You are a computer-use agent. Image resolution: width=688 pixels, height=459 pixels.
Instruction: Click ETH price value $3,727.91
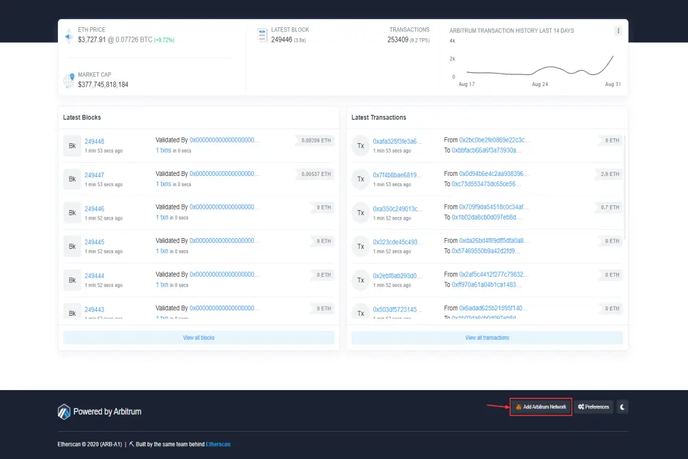pyautogui.click(x=91, y=40)
